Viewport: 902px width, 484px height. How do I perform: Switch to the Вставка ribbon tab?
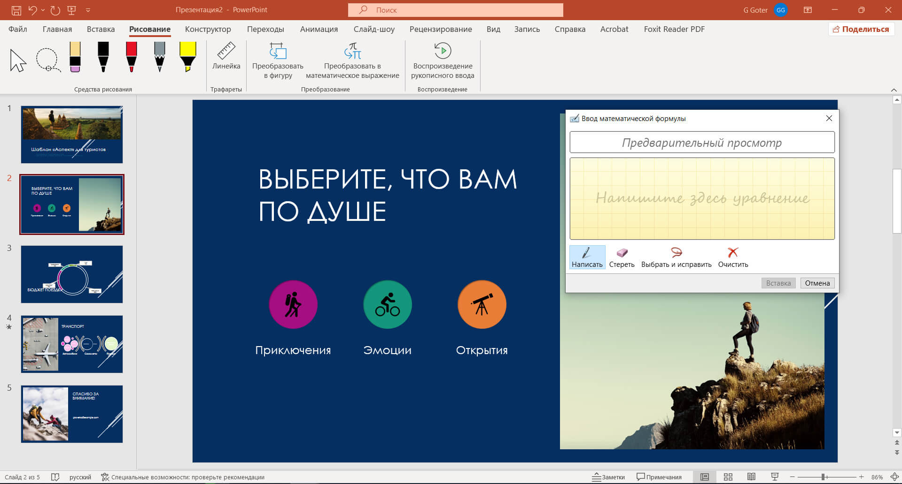101,29
